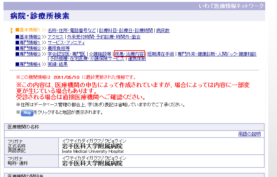
Task: Open 名称・住所・電話番号など link
Action: point(72,31)
